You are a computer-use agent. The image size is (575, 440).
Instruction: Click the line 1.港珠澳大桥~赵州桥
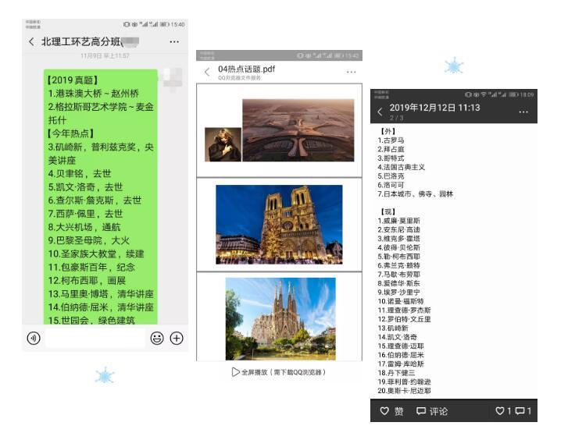pos(94,94)
